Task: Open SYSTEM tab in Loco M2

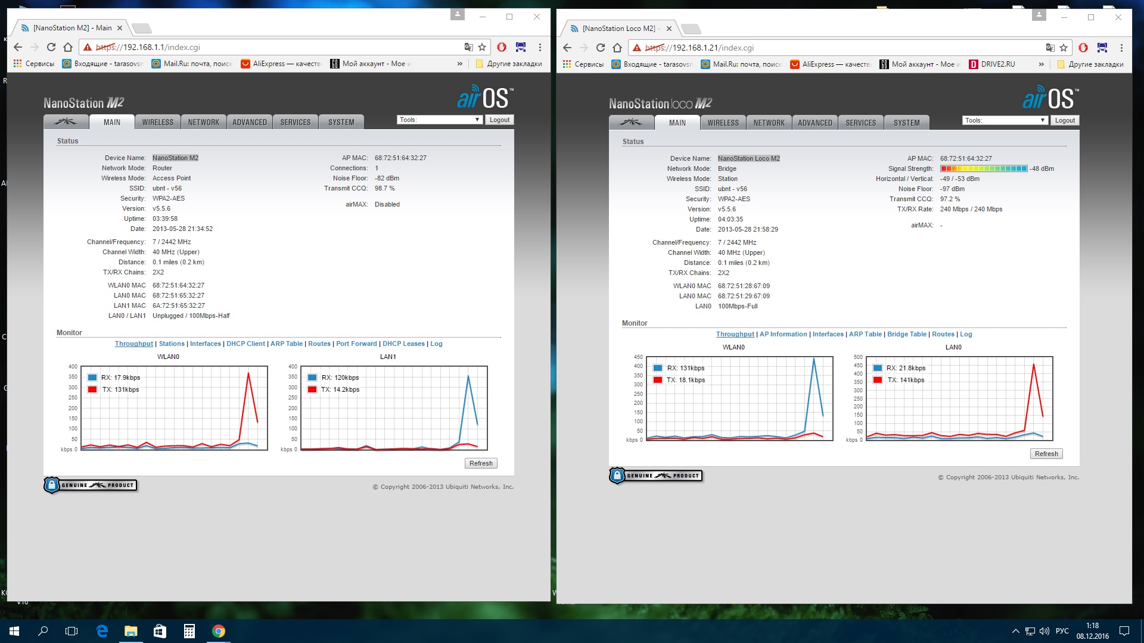Action: tap(907, 123)
